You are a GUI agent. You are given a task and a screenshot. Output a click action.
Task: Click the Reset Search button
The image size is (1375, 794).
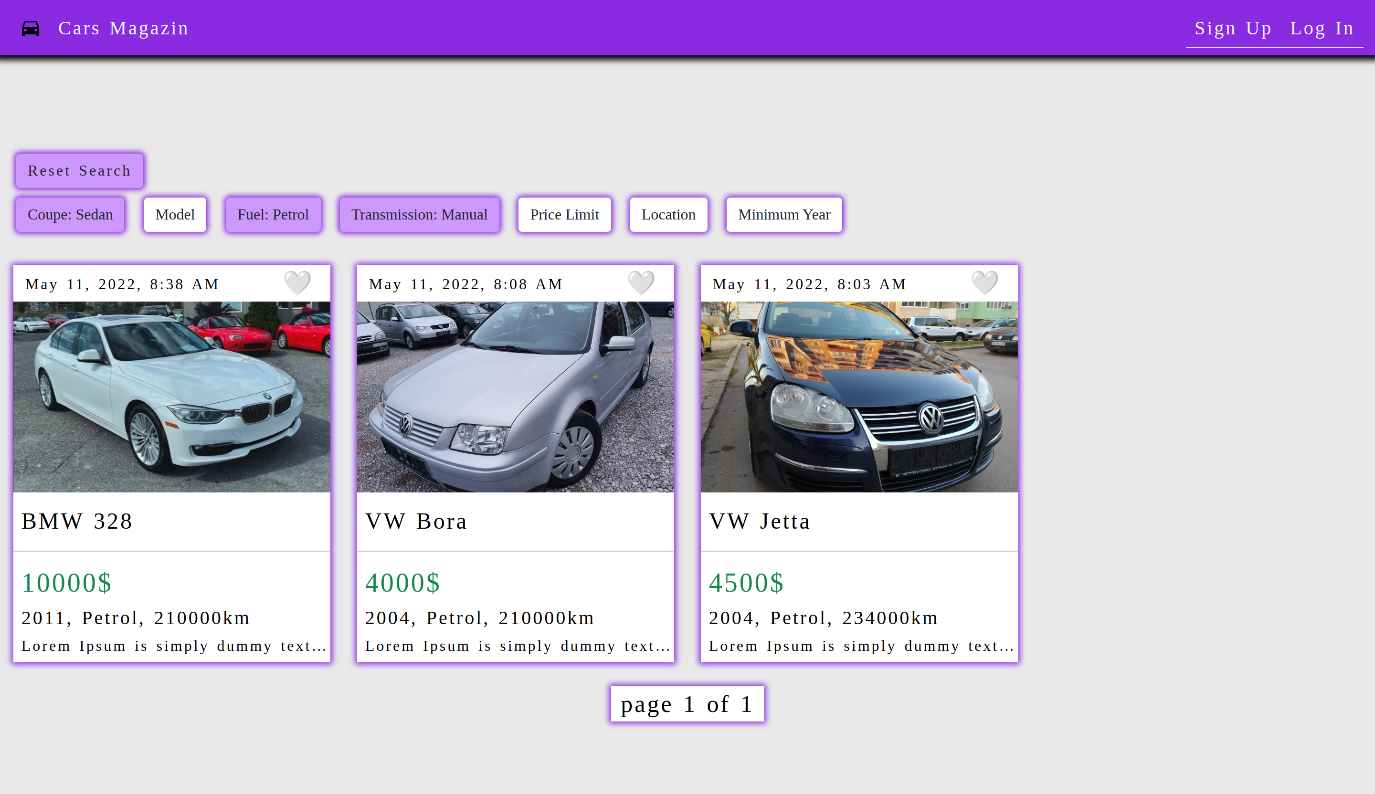point(79,170)
